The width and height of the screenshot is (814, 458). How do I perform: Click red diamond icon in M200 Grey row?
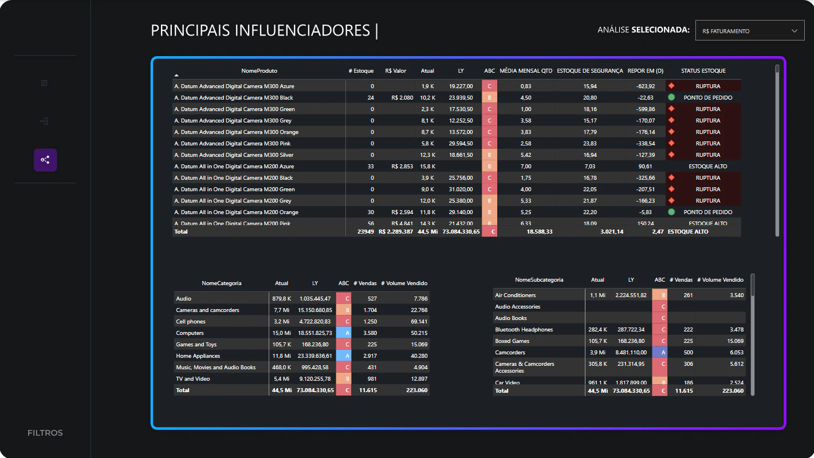pyautogui.click(x=671, y=200)
